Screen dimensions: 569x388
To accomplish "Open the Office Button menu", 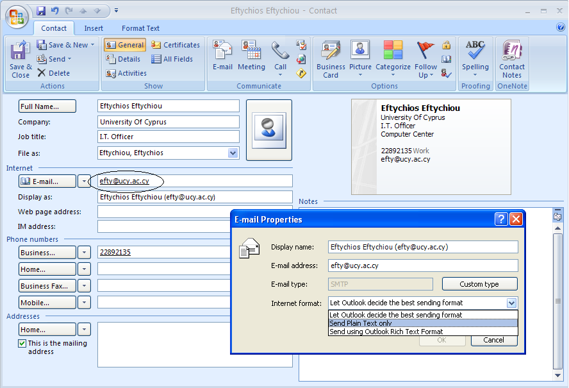I will (17, 16).
